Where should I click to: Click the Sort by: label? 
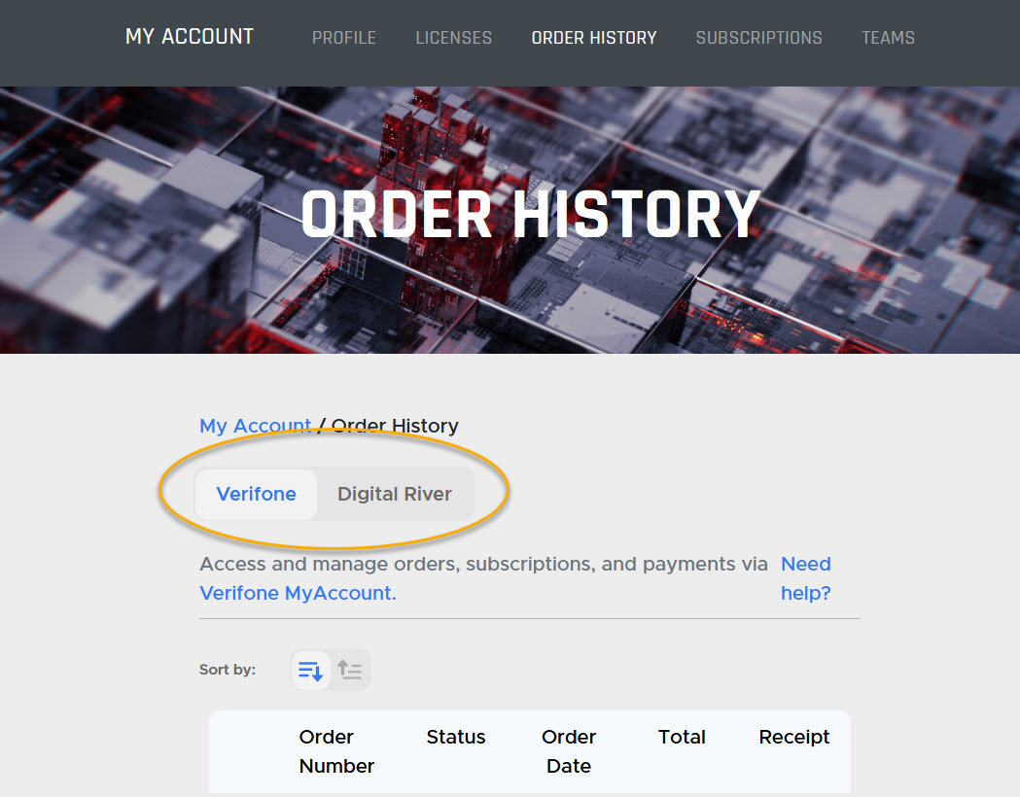228,670
